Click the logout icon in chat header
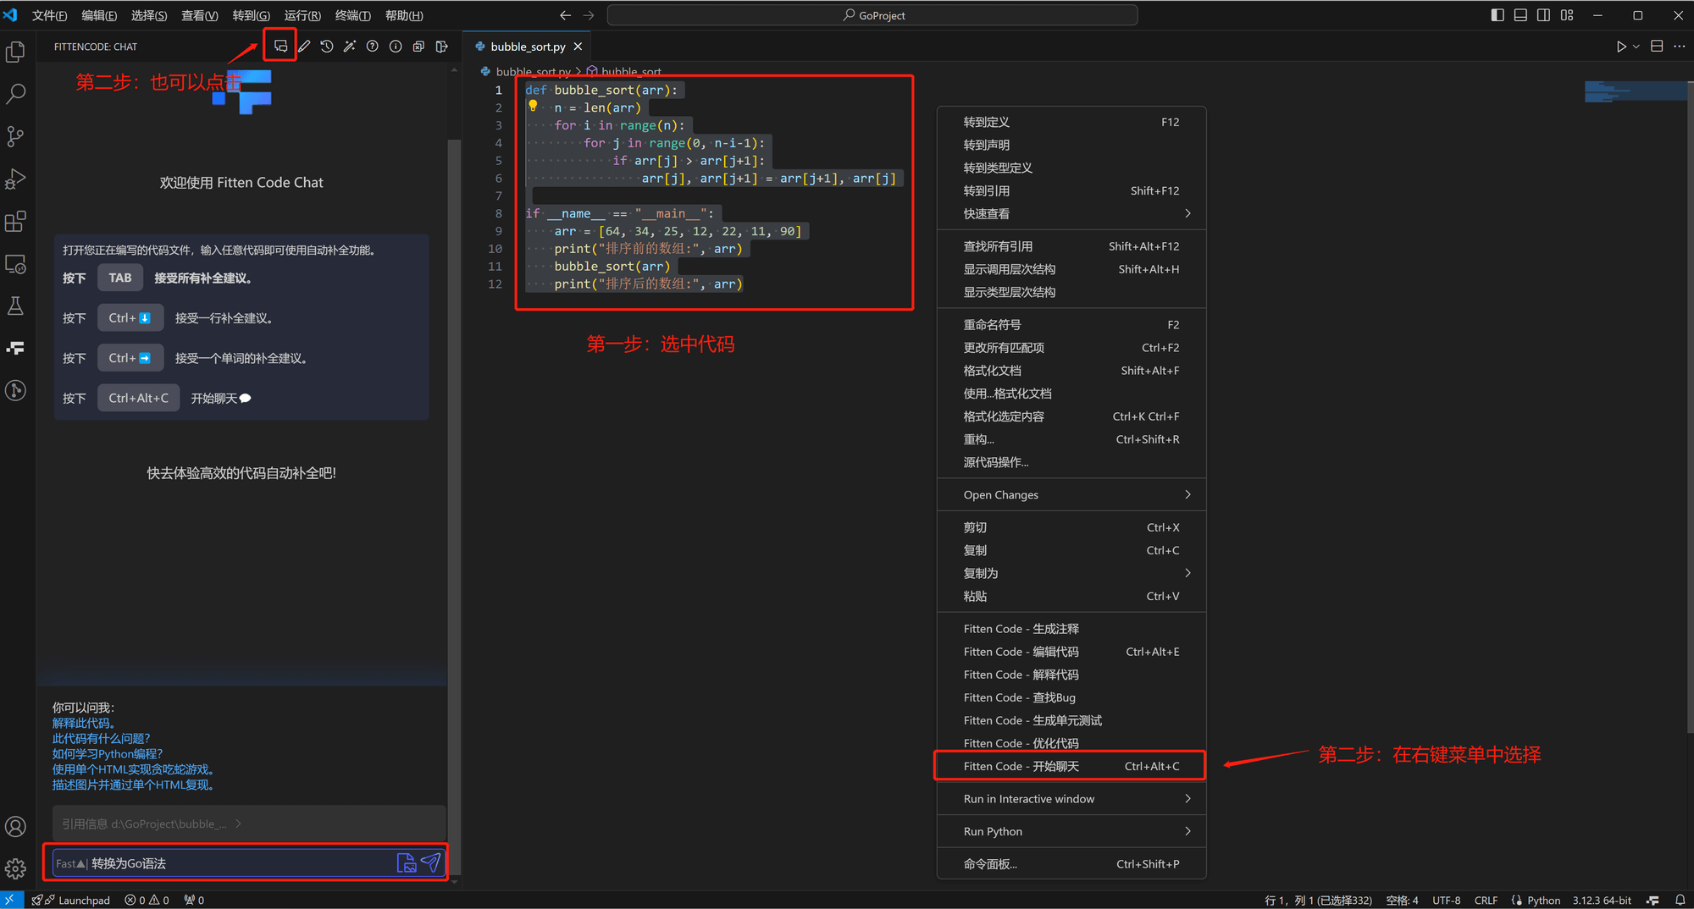The height and width of the screenshot is (909, 1694). tap(441, 47)
